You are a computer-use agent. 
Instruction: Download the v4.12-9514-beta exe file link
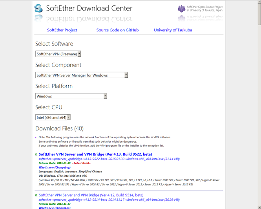[109, 200]
